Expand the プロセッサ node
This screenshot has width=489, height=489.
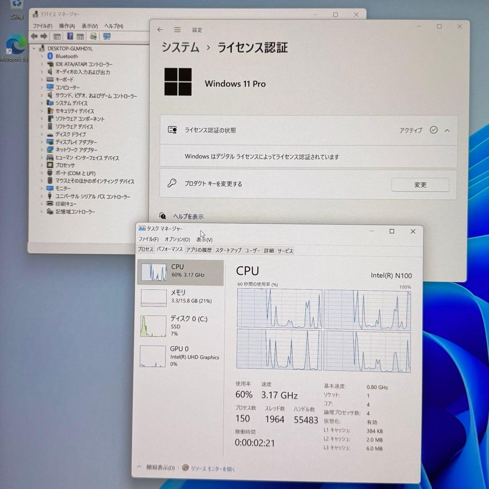click(42, 165)
